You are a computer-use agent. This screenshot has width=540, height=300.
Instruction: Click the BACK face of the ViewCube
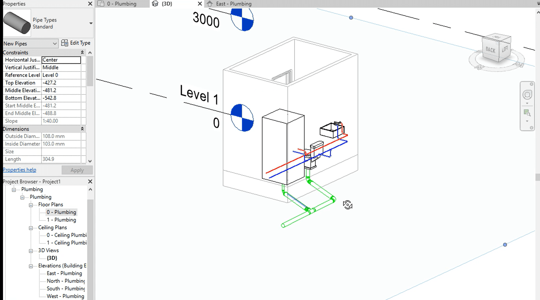[491, 50]
